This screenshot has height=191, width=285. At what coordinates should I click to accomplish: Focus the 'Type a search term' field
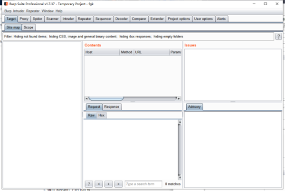coord(143,184)
